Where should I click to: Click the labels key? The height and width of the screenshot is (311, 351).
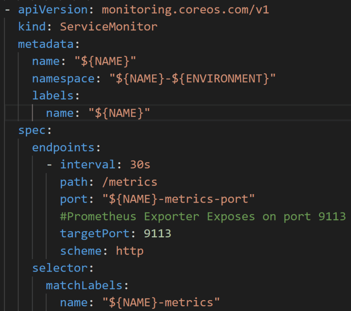[53, 96]
